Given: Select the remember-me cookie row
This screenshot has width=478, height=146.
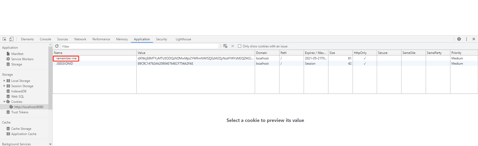Looking at the screenshot, I should [x=265, y=58].
